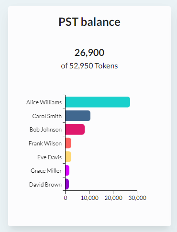This screenshot has width=177, height=232.
Task: Select the Carol Smith axis label
Action: tap(47, 116)
